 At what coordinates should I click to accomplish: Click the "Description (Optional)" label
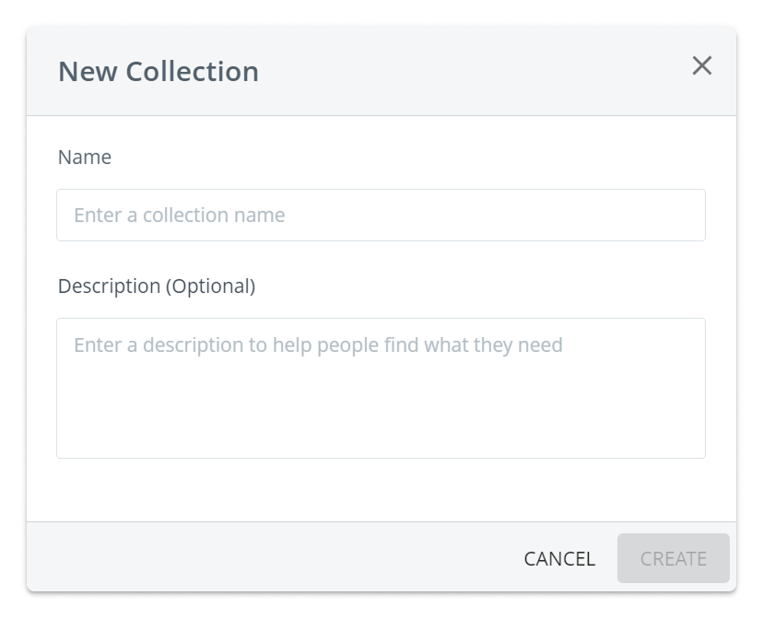coord(157,286)
